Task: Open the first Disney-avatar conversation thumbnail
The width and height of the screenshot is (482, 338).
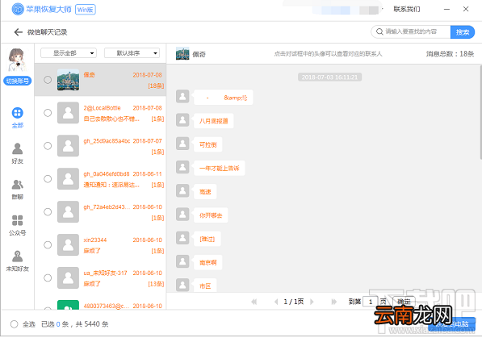Action: pos(69,80)
